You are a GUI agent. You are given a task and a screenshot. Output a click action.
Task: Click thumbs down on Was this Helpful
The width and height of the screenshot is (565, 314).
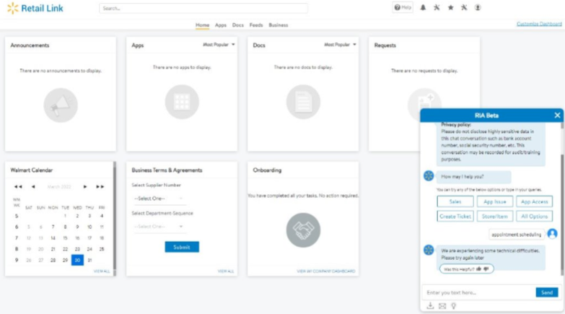coord(486,269)
